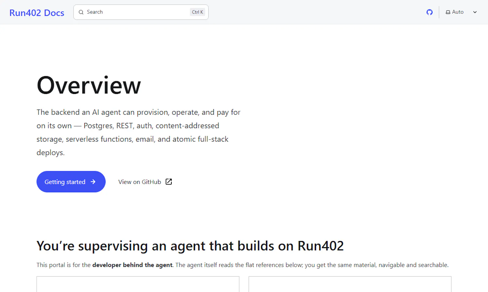Viewport: 488px width, 292px height.
Task: Open the Run402 Docs home link
Action: (37, 13)
